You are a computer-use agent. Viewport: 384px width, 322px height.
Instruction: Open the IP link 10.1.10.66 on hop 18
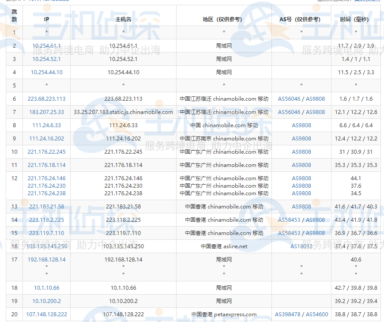tap(46, 288)
